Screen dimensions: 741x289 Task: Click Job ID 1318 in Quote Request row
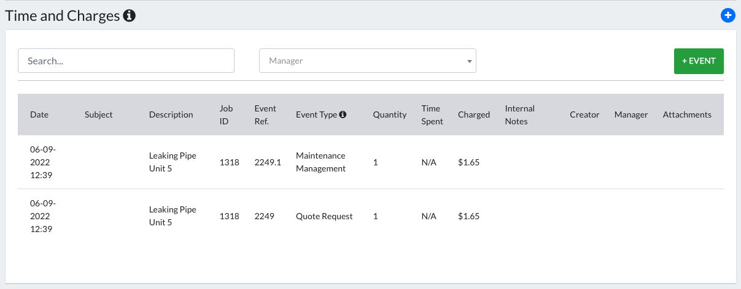click(x=230, y=216)
